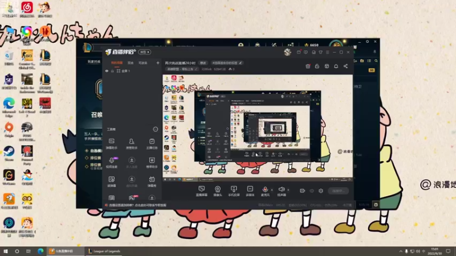The image size is (456, 256).
Task: Switch to the 我的场景 scene tab
Action: (117, 63)
